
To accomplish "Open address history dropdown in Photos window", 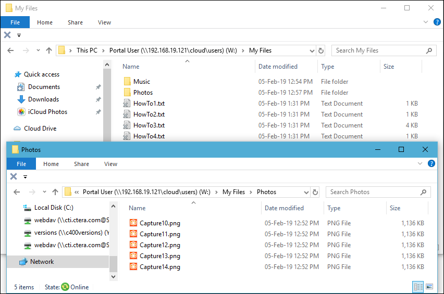I will coord(306,192).
